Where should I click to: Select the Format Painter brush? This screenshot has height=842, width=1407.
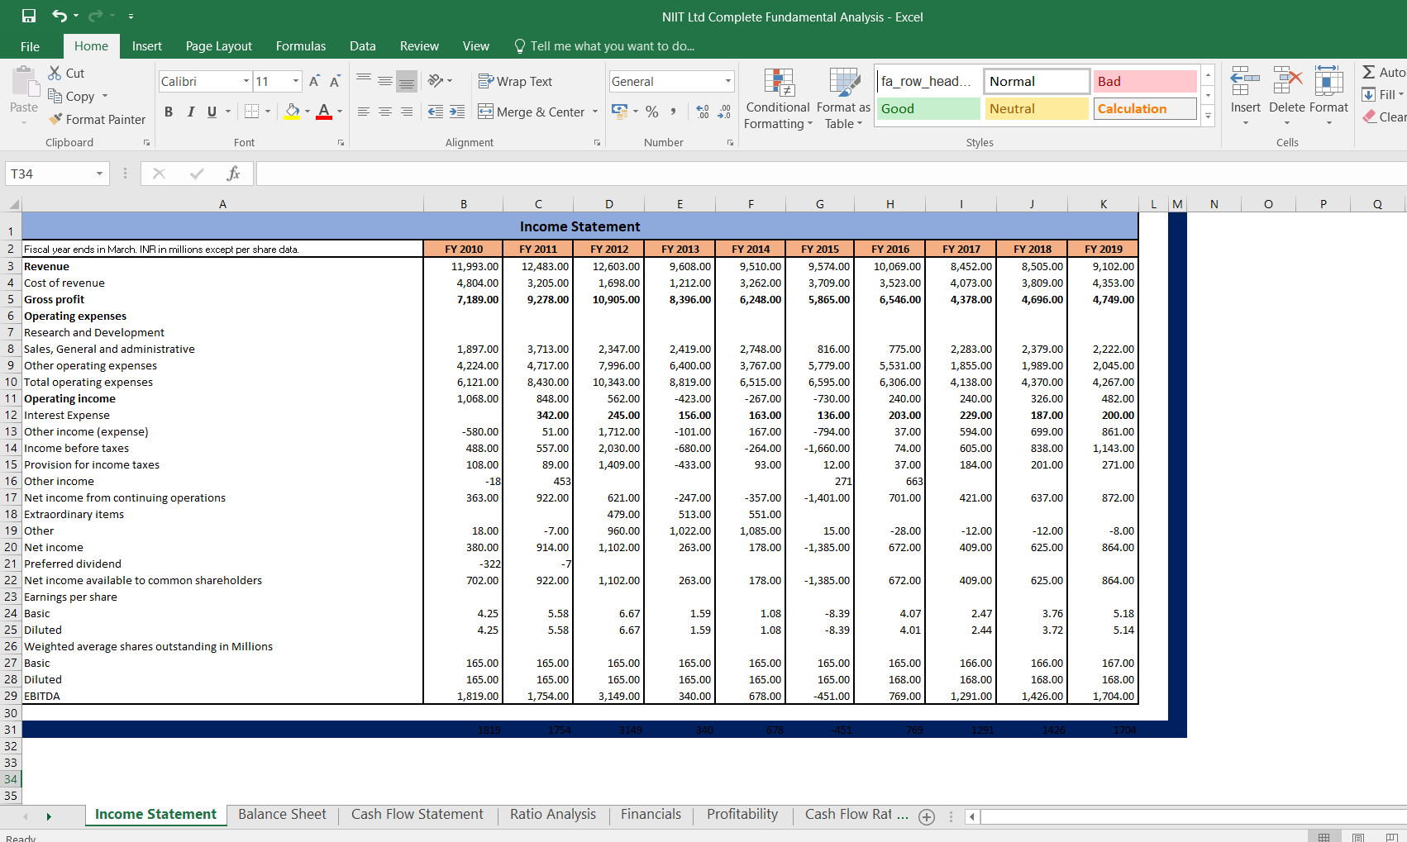point(55,119)
